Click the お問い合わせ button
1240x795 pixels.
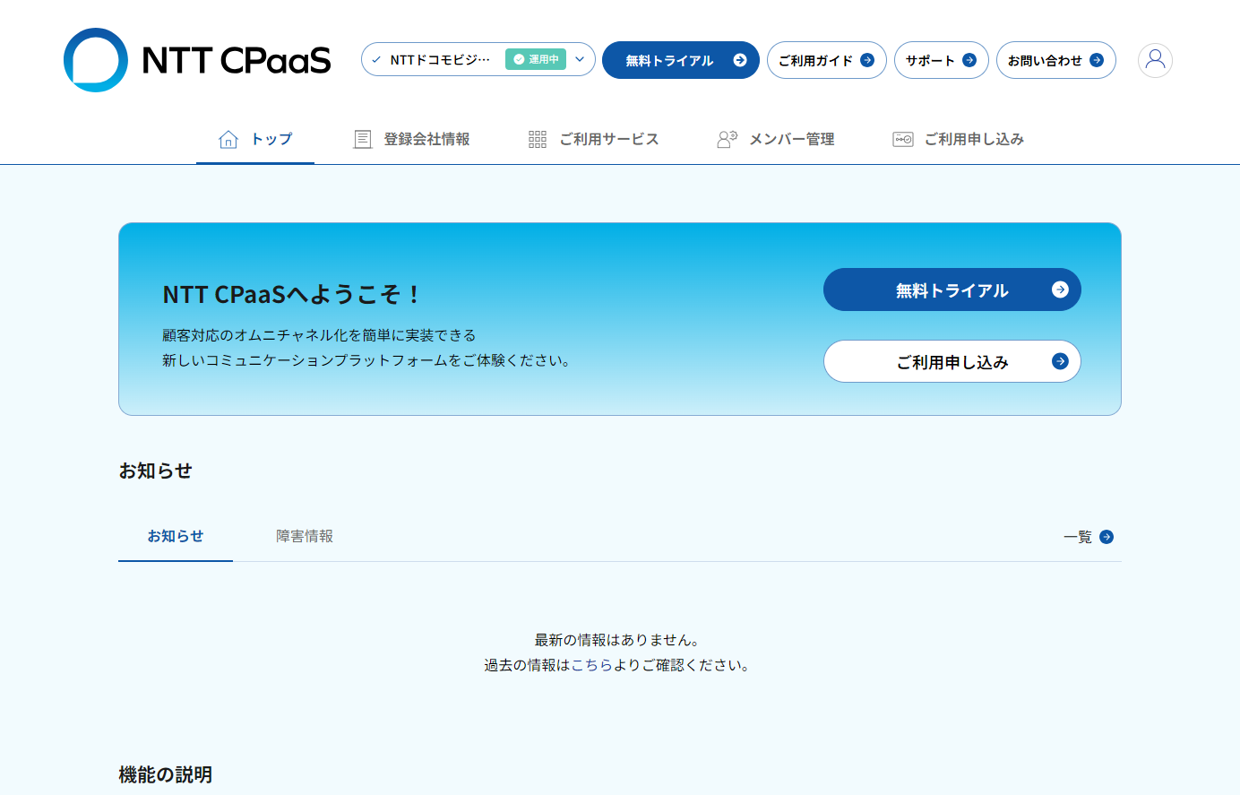[x=1056, y=60]
